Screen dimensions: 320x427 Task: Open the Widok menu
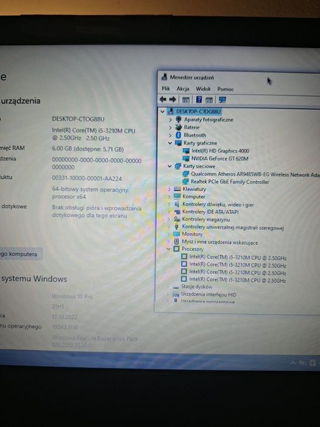click(x=203, y=89)
